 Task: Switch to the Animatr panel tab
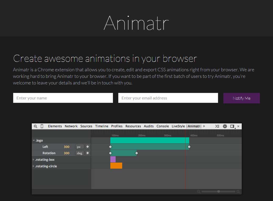(194, 126)
